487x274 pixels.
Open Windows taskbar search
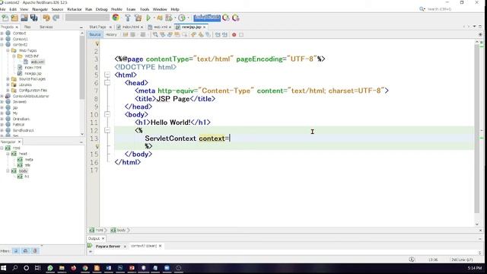click(x=14, y=268)
